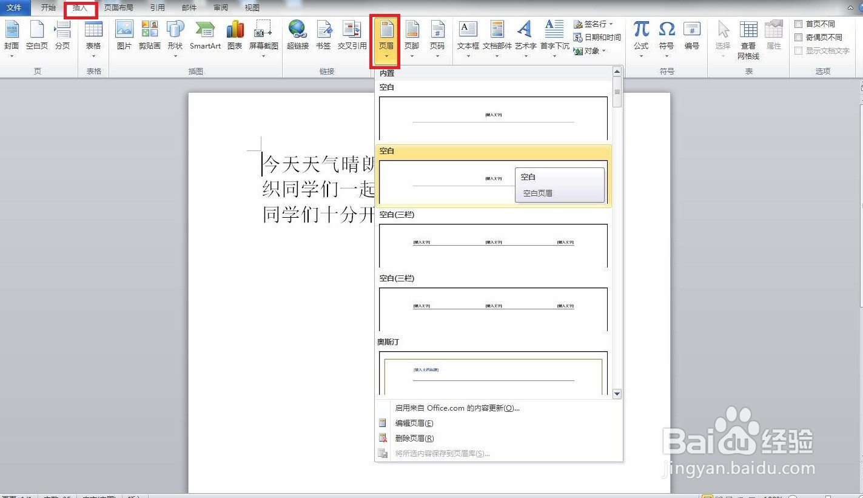Expand the Page Number (页码) dropdown arrow
The image size is (863, 498).
(x=437, y=56)
